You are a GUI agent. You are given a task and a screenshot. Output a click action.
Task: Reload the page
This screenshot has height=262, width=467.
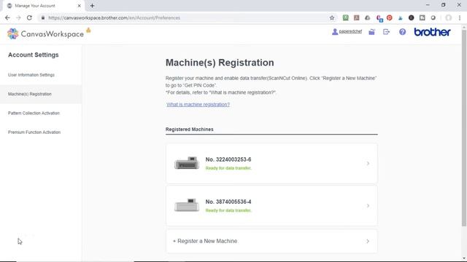[x=29, y=17]
